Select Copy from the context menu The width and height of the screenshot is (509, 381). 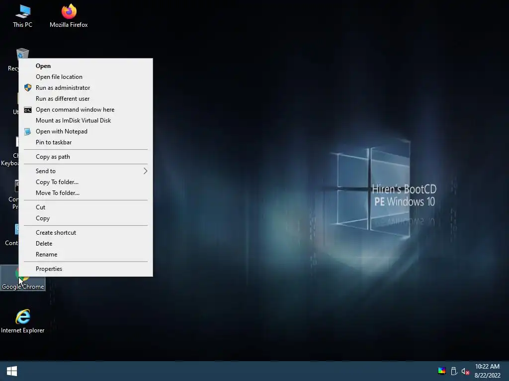(85, 218)
